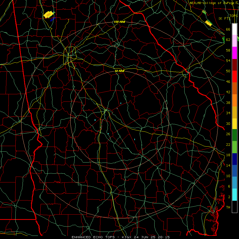Click the legend value '62'
239x239 pixels.
click(x=228, y=40)
